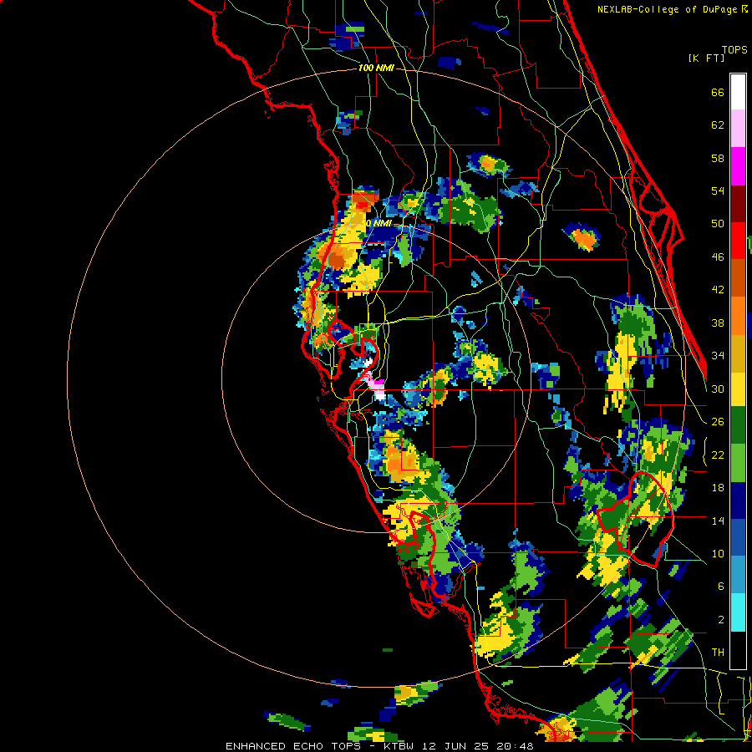Select the light pink swatch on the color scale

pos(738,128)
